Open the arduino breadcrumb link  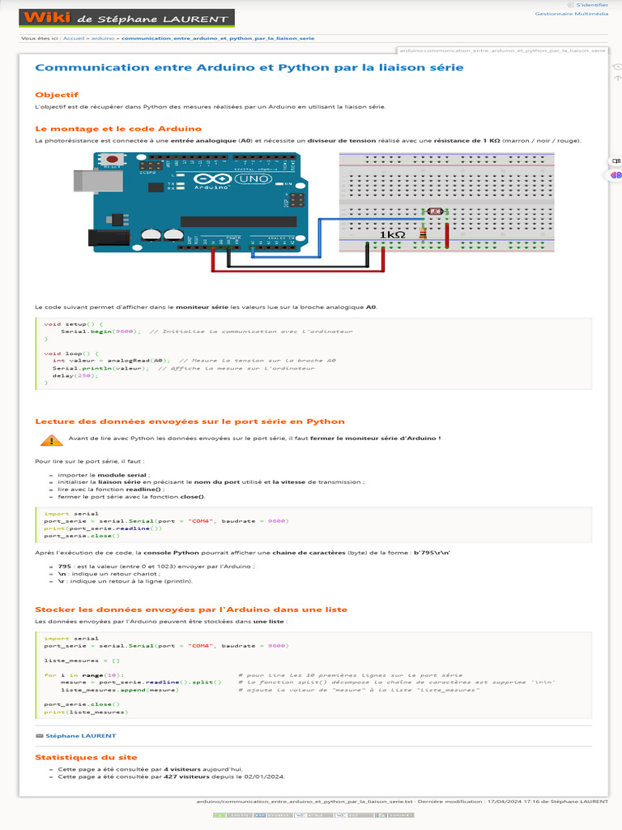[103, 38]
